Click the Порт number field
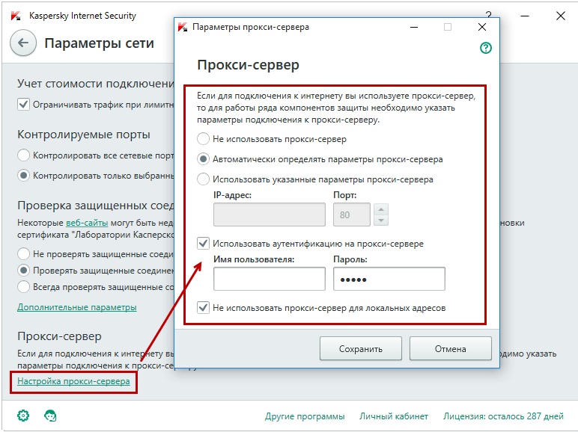The image size is (578, 432). pyautogui.click(x=352, y=215)
